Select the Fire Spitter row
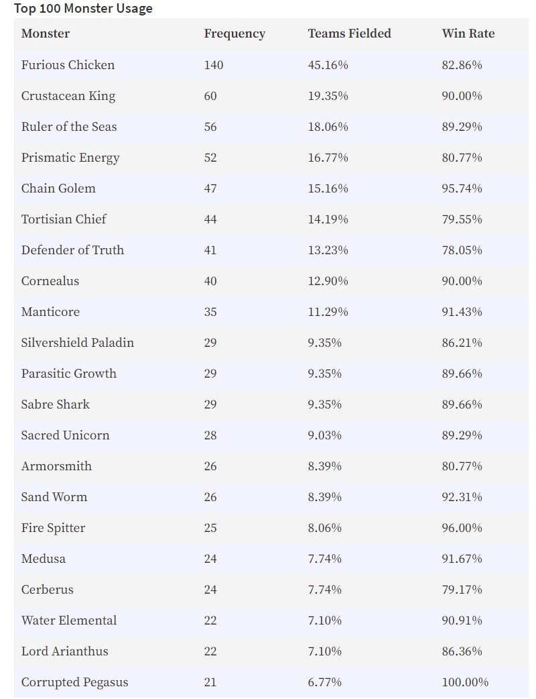 (271, 527)
